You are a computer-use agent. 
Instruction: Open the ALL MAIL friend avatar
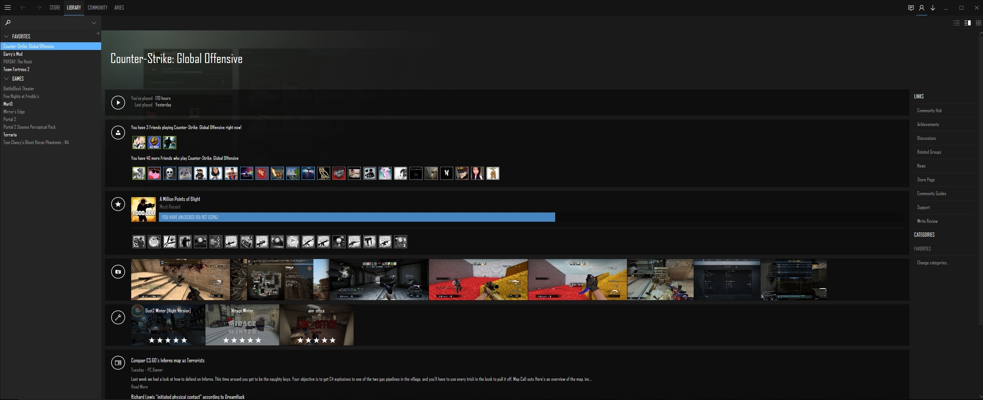pos(154,143)
